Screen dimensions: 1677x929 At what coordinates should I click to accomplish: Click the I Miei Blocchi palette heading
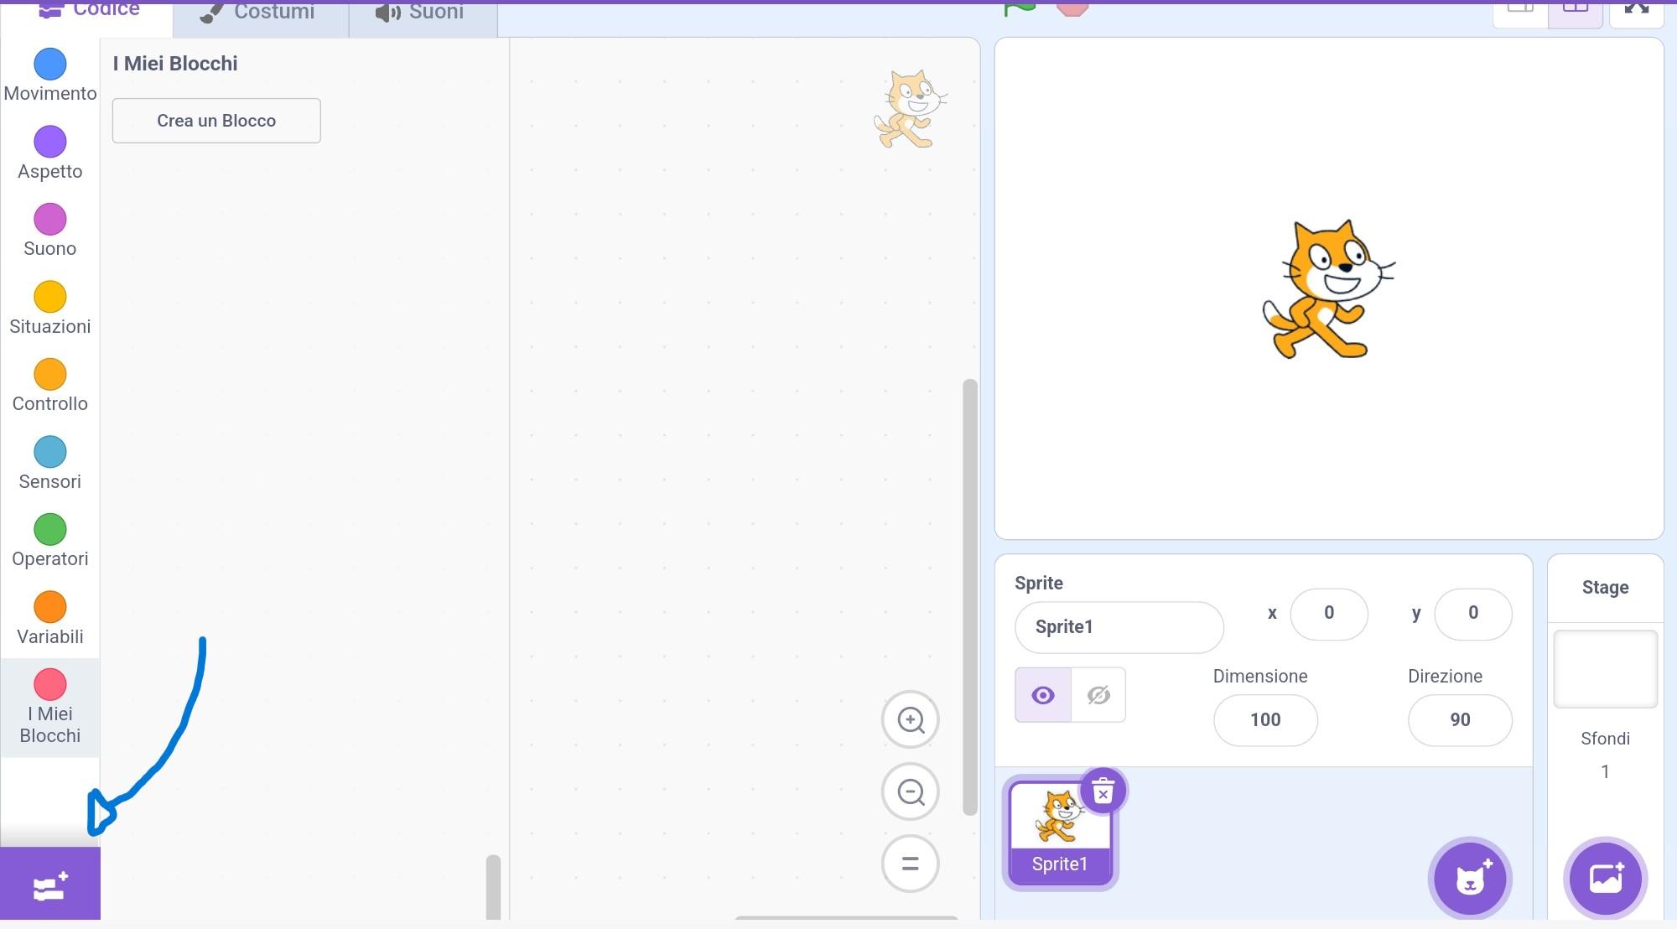[x=175, y=64]
